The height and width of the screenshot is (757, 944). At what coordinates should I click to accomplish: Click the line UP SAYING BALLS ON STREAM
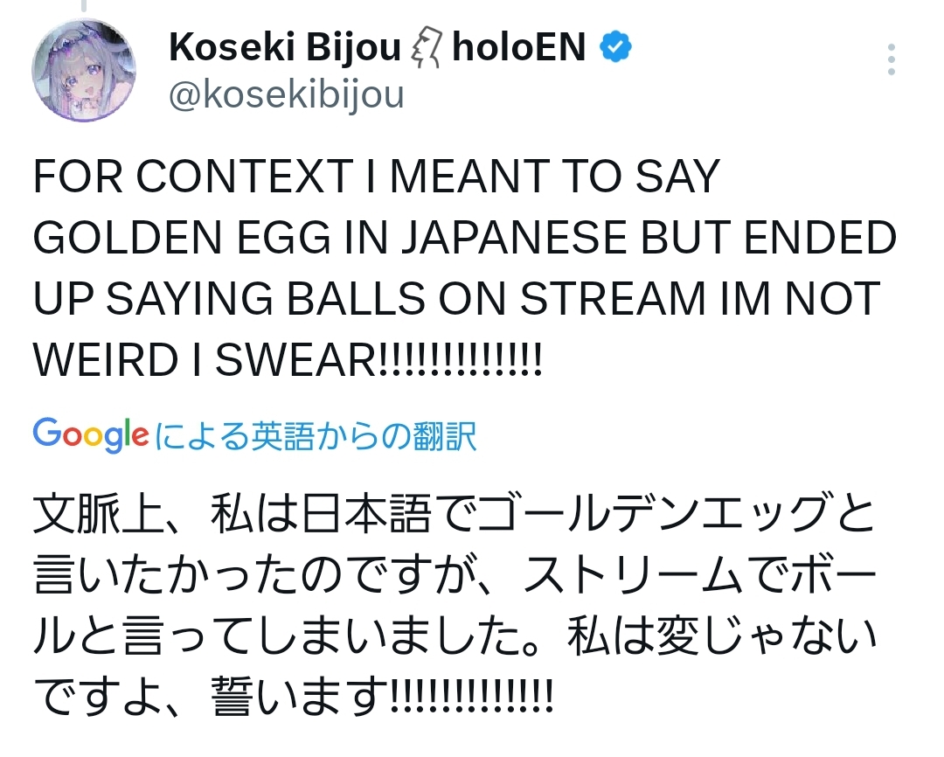point(457,298)
